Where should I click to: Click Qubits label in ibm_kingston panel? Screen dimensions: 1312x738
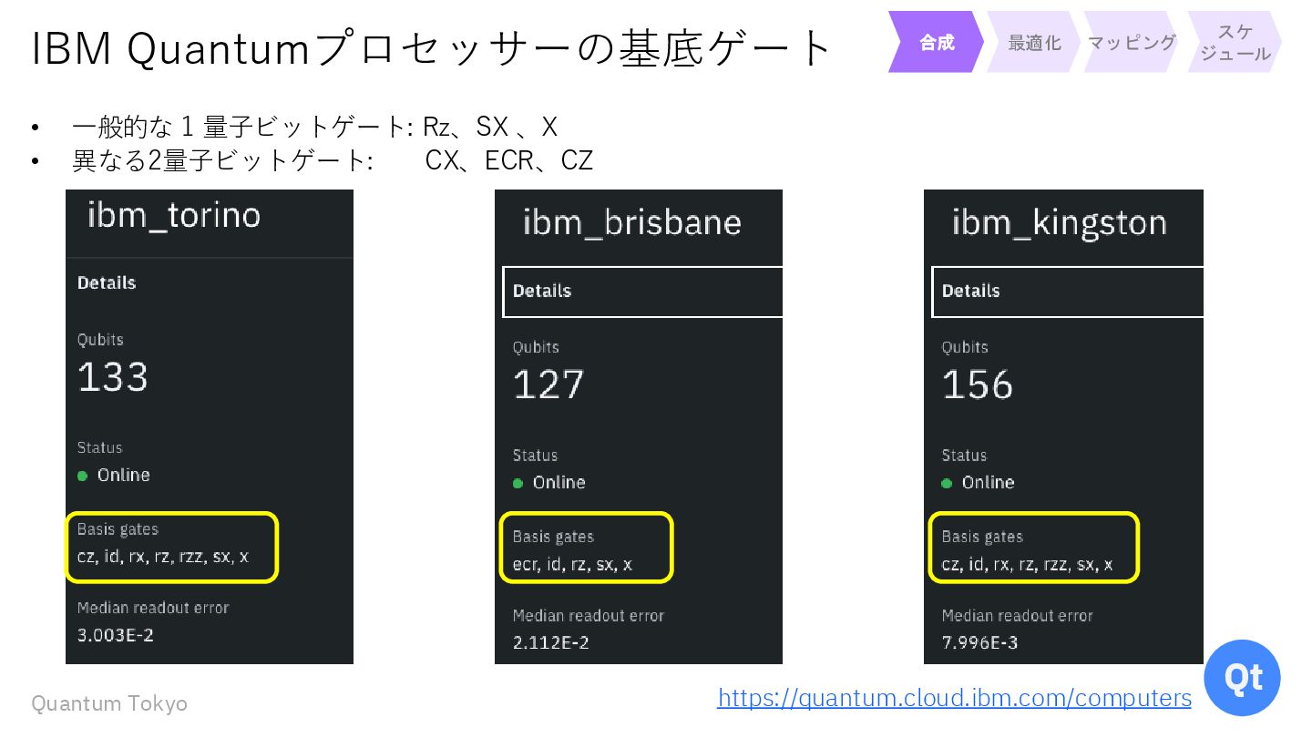pyautogui.click(x=965, y=347)
